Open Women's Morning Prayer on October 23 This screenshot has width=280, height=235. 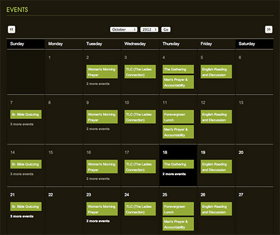tap(102, 209)
